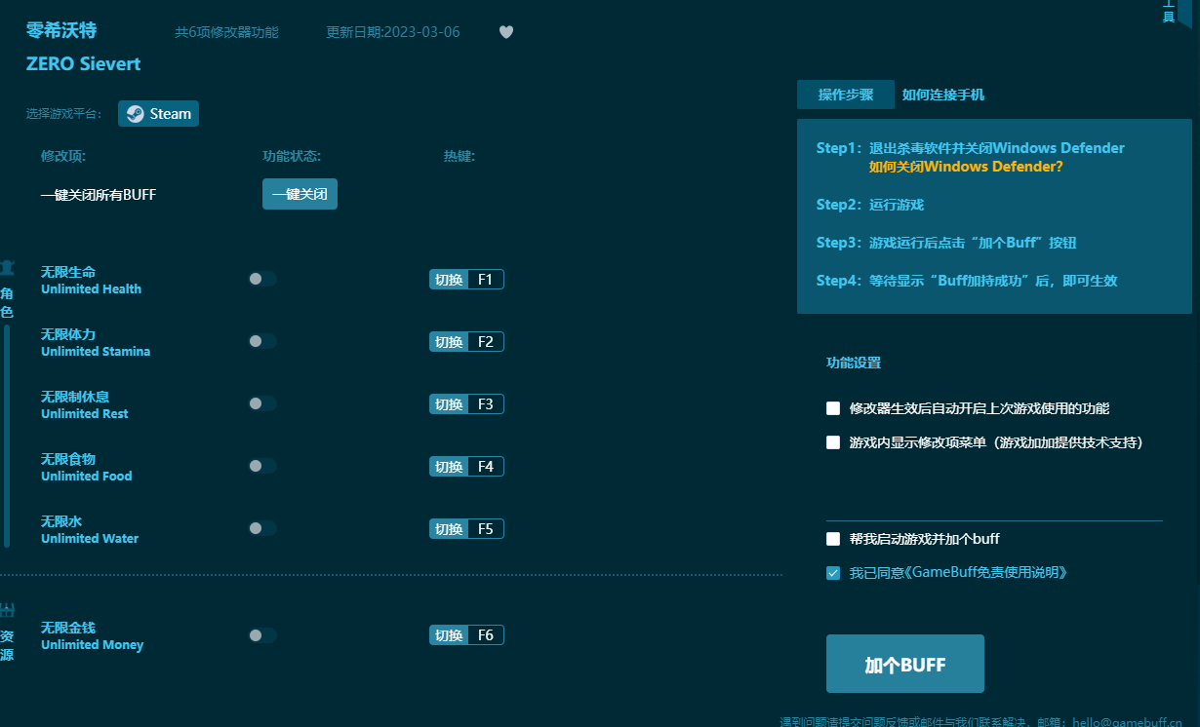
Task: Toggle Unlimited Food switch
Action: (x=261, y=466)
